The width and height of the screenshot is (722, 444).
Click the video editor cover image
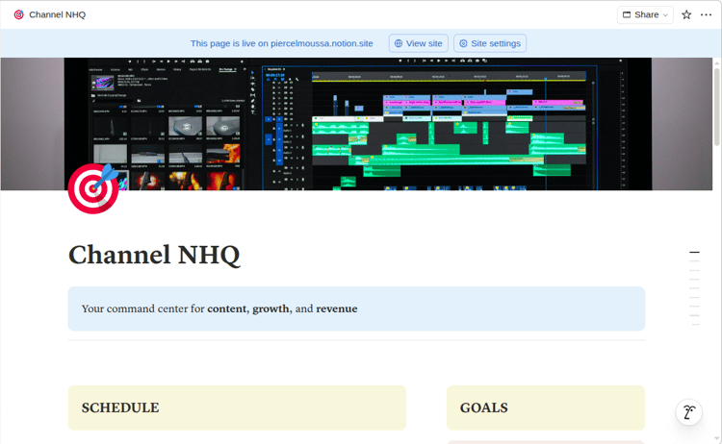(358, 124)
